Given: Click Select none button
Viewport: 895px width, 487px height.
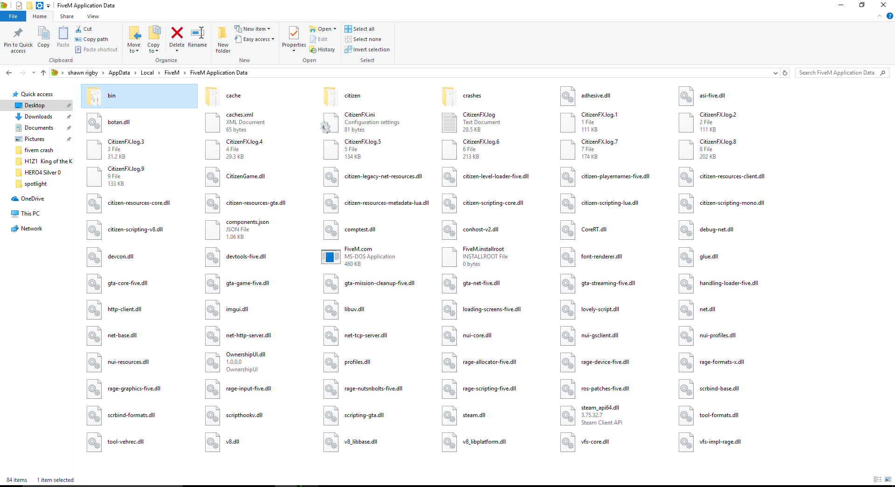Looking at the screenshot, I should pyautogui.click(x=363, y=39).
